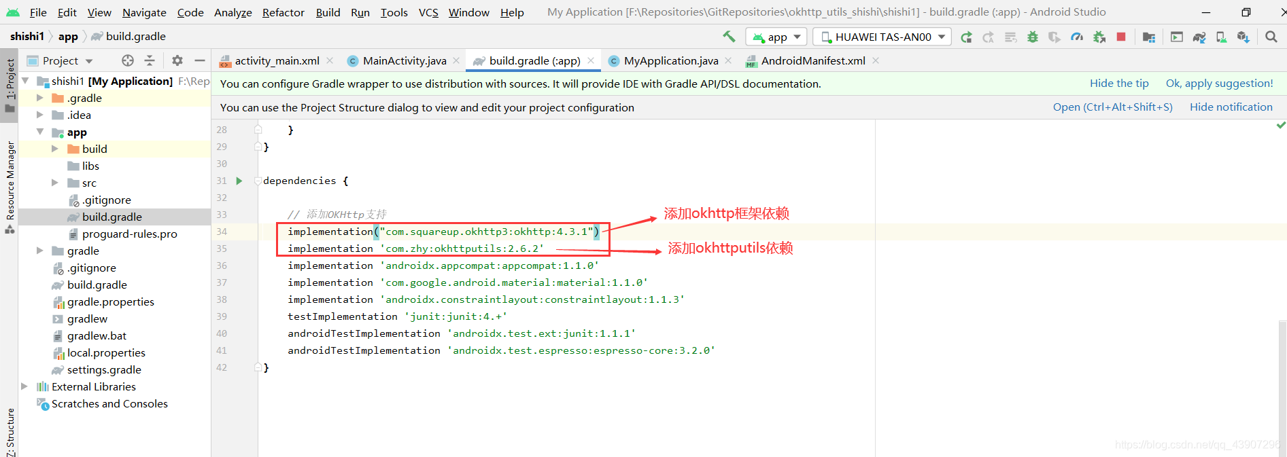Click the Collapse All icon in Project panel

pos(150,60)
